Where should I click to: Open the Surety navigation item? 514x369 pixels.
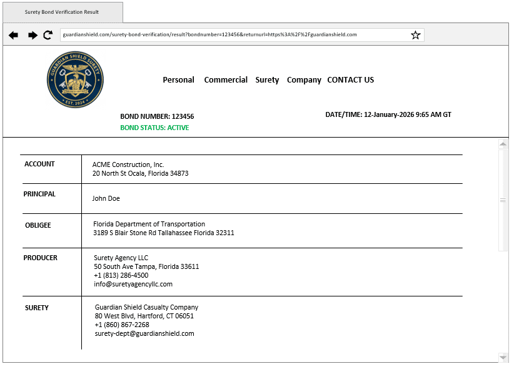click(x=267, y=80)
